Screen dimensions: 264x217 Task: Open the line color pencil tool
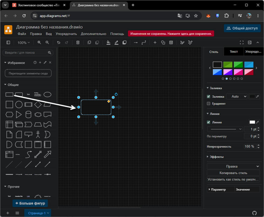click(x=116, y=43)
